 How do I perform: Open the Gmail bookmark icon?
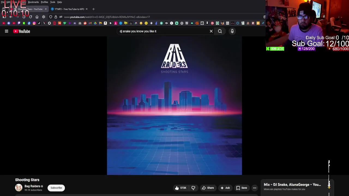[x=90, y=23]
